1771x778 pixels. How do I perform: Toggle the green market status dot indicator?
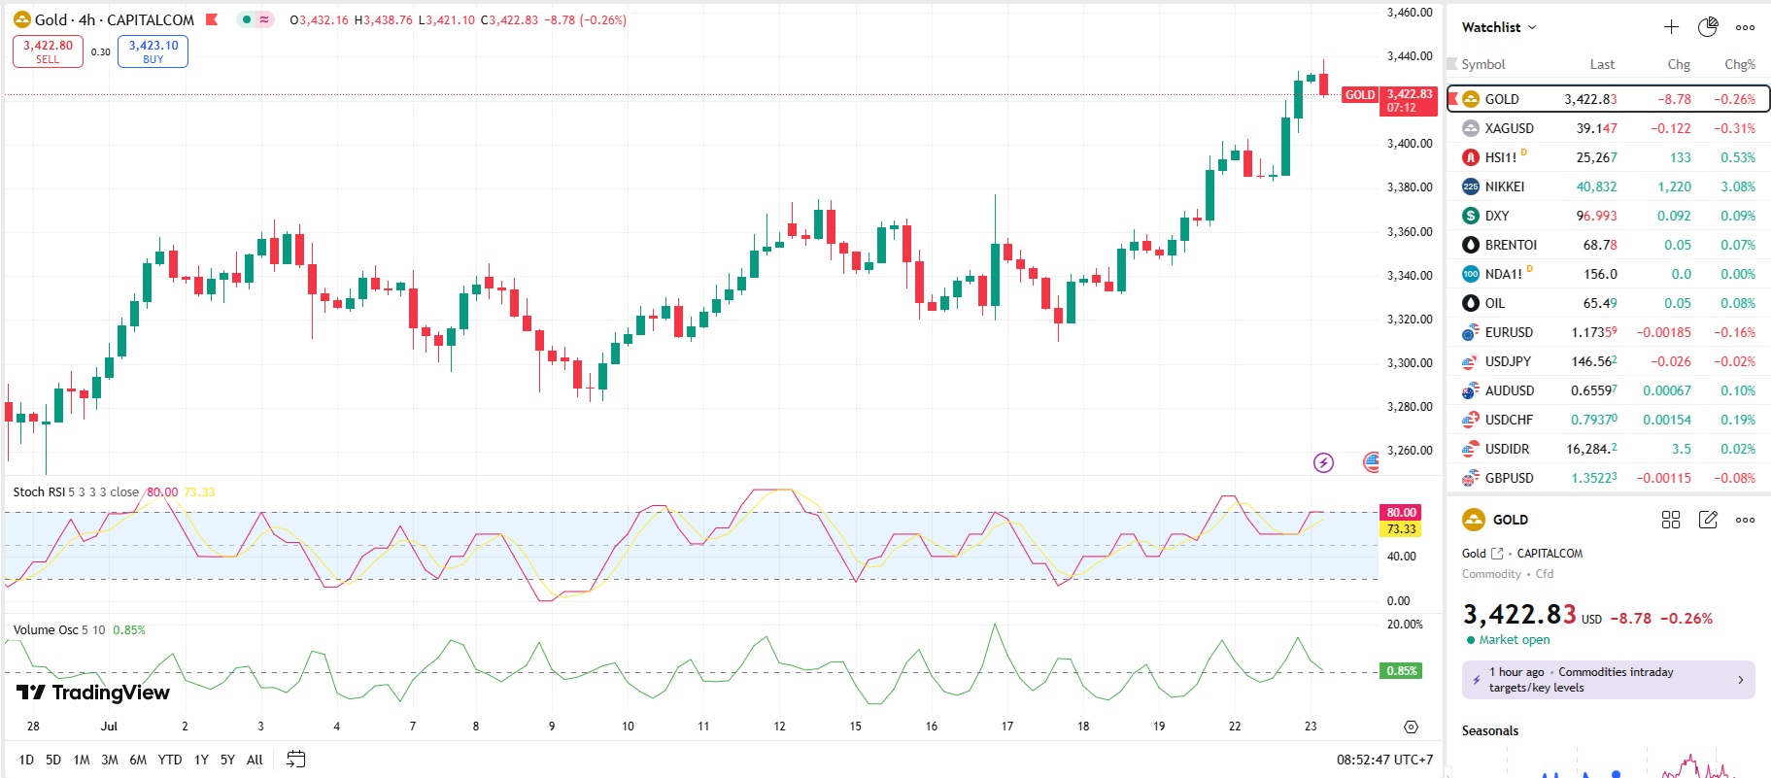[x=247, y=19]
